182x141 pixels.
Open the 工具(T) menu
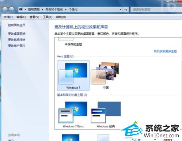[x=48, y=17]
